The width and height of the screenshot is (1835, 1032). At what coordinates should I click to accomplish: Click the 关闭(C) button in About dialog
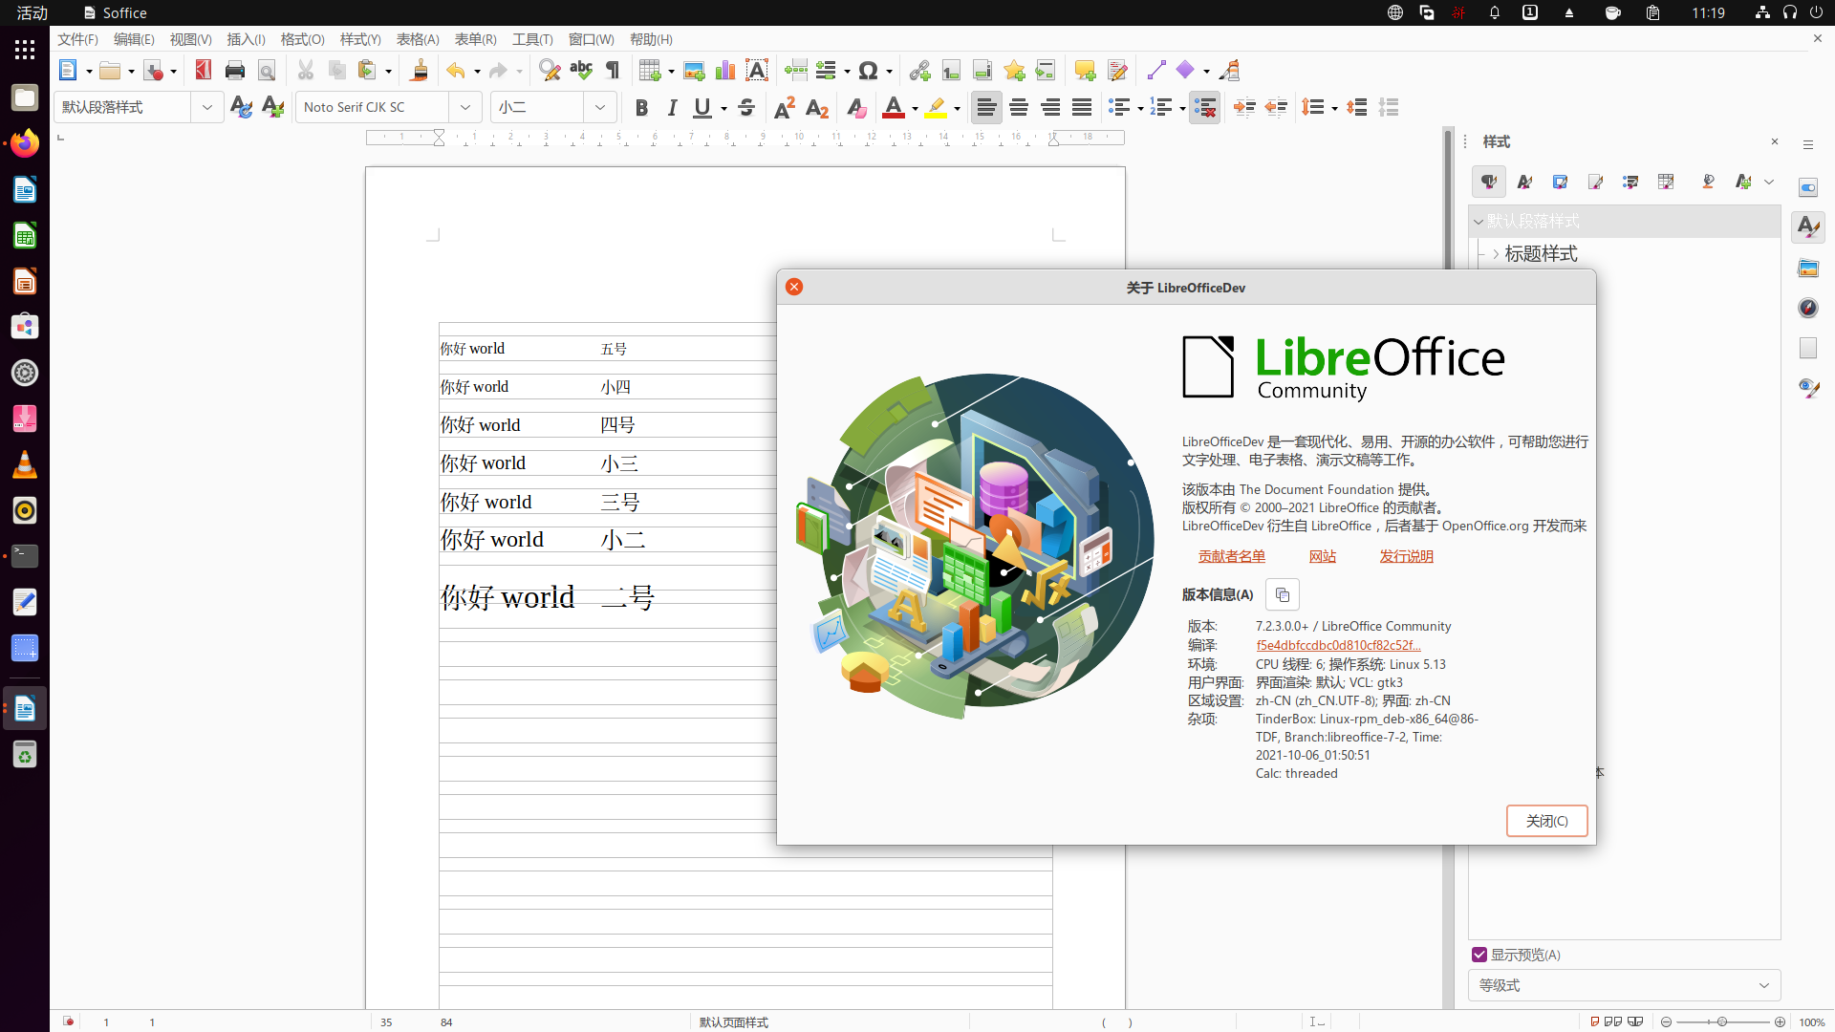pyautogui.click(x=1546, y=821)
